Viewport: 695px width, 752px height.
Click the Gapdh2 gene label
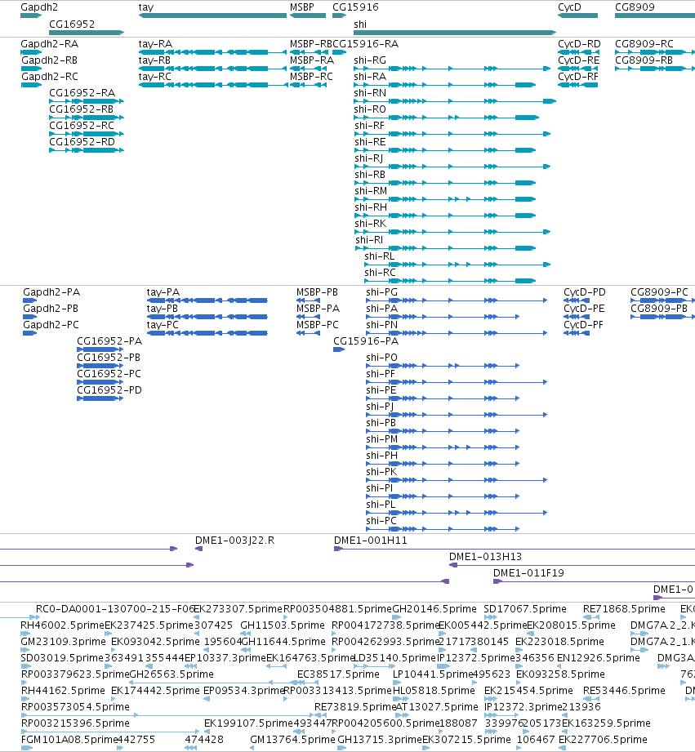pyautogui.click(x=39, y=7)
